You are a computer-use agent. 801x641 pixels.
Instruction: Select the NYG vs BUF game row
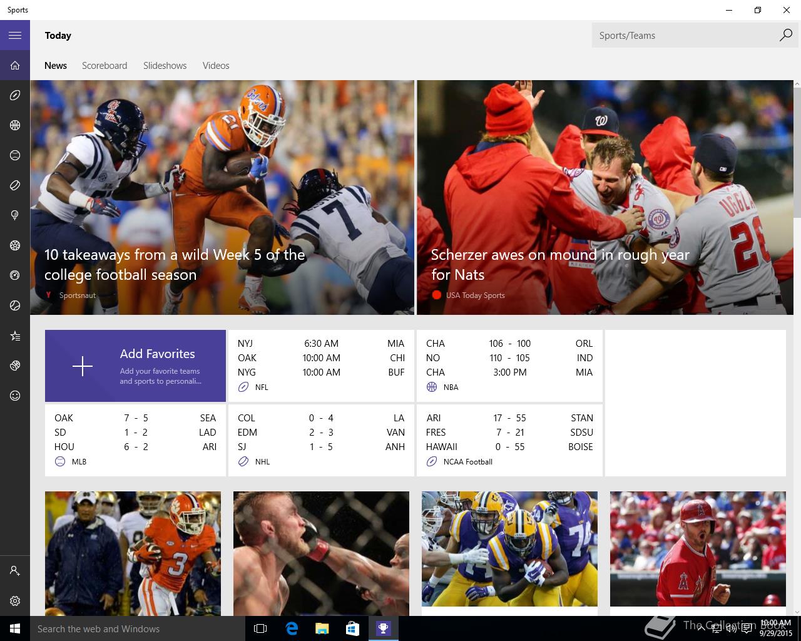pyautogui.click(x=321, y=372)
